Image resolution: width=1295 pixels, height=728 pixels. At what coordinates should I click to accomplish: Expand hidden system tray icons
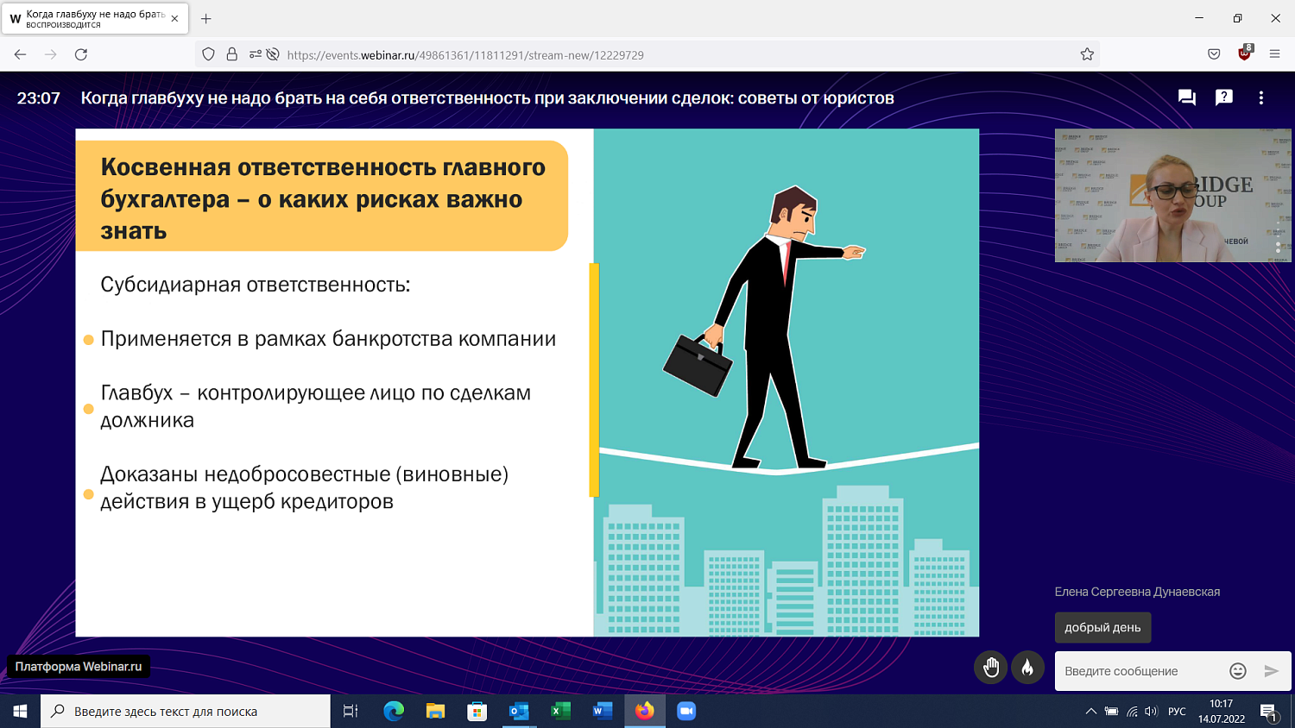(x=1090, y=711)
